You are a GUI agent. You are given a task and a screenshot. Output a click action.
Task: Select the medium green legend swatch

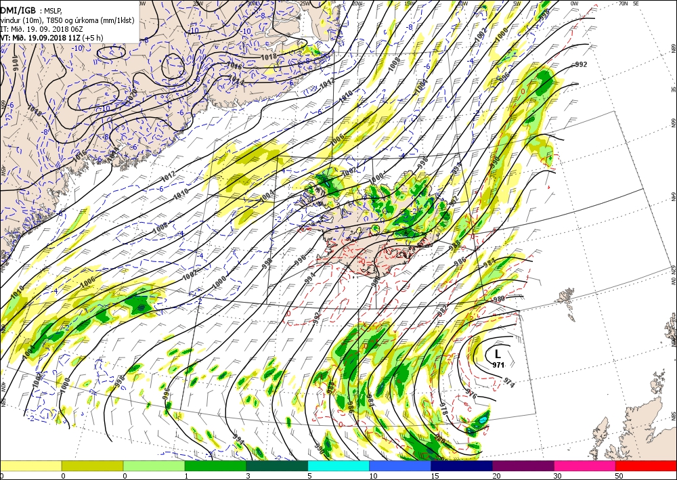tap(215, 466)
